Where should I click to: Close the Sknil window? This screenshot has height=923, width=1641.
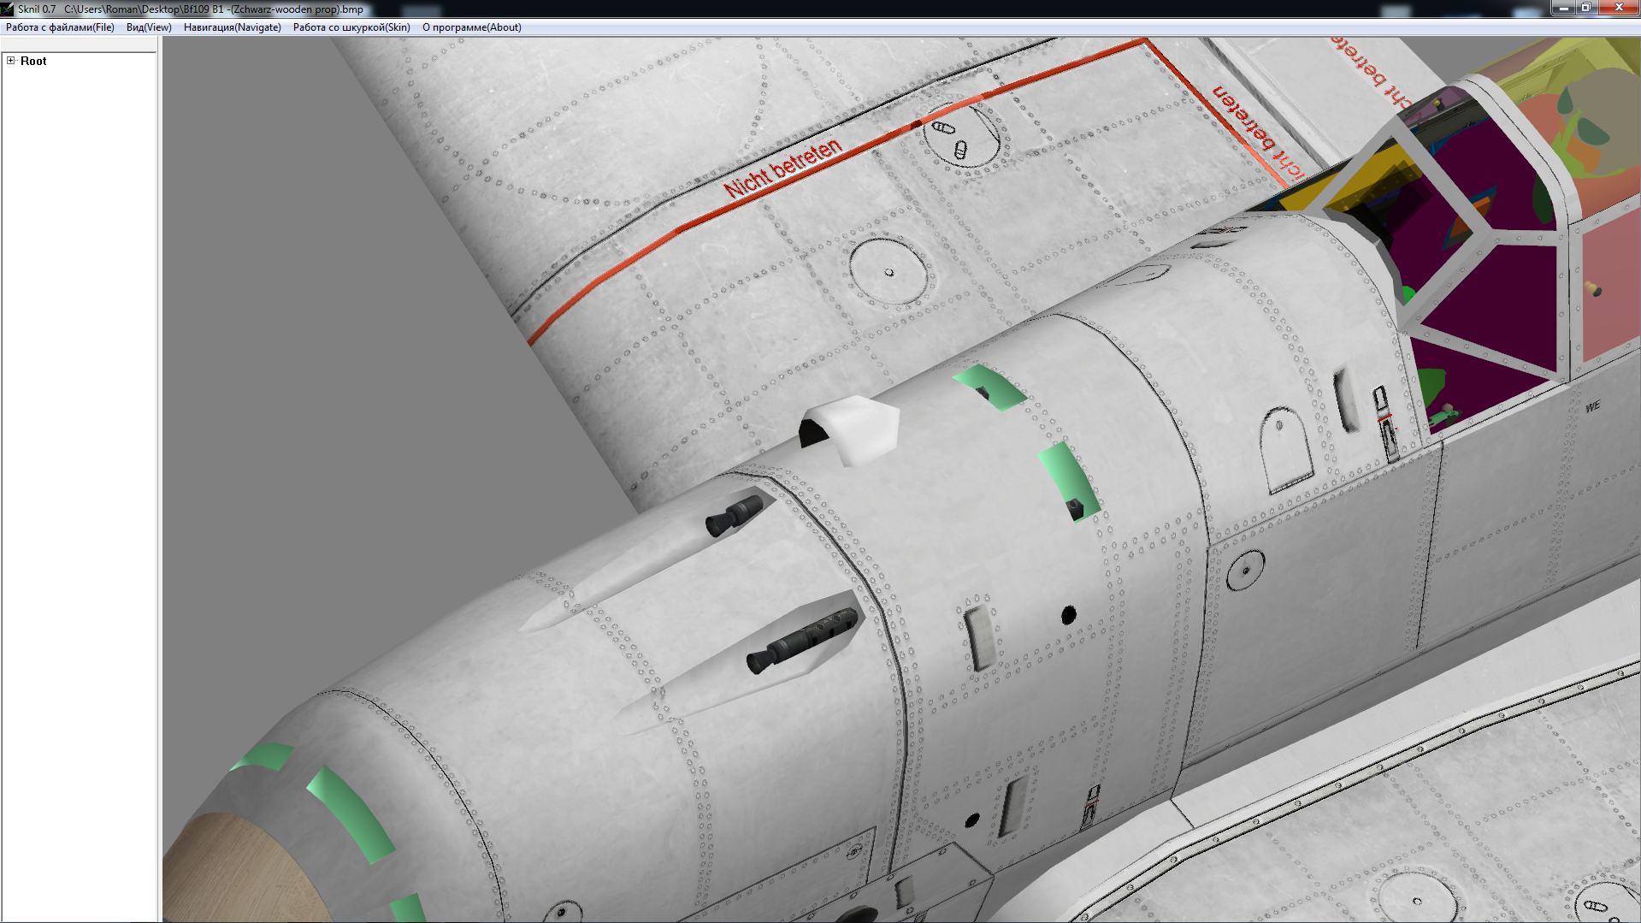[x=1618, y=8]
